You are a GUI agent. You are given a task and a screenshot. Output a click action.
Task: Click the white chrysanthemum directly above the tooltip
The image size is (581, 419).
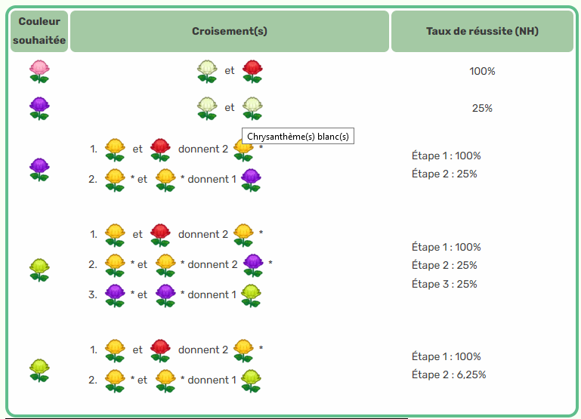[x=252, y=108]
